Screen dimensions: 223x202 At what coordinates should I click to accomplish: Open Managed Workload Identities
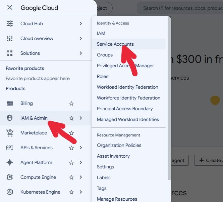(x=128, y=119)
